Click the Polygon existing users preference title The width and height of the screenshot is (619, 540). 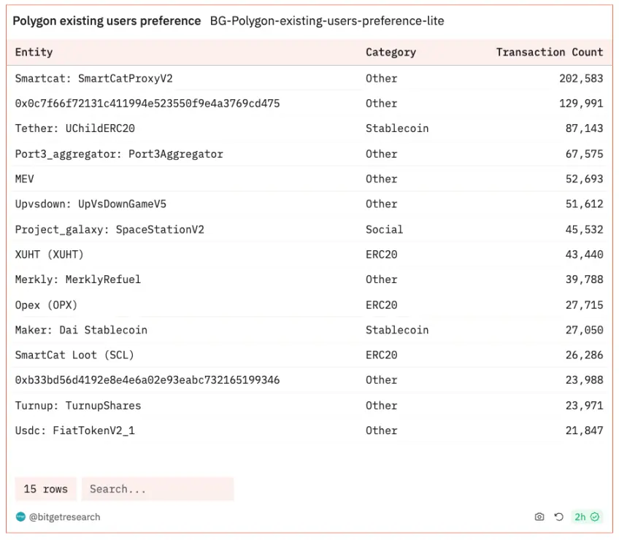107,21
